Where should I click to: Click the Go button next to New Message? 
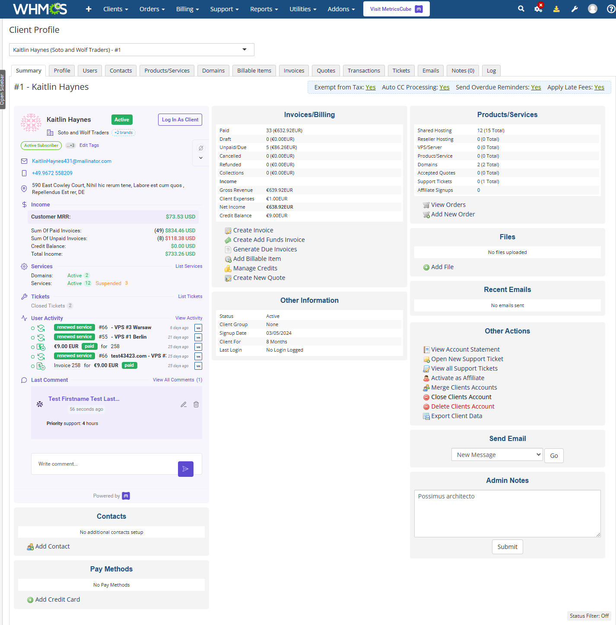[554, 456]
